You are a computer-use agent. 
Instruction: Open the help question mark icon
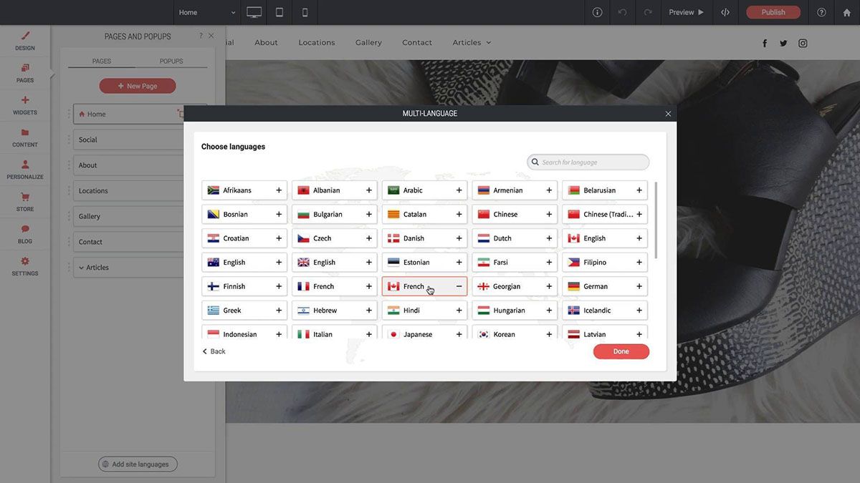click(821, 12)
